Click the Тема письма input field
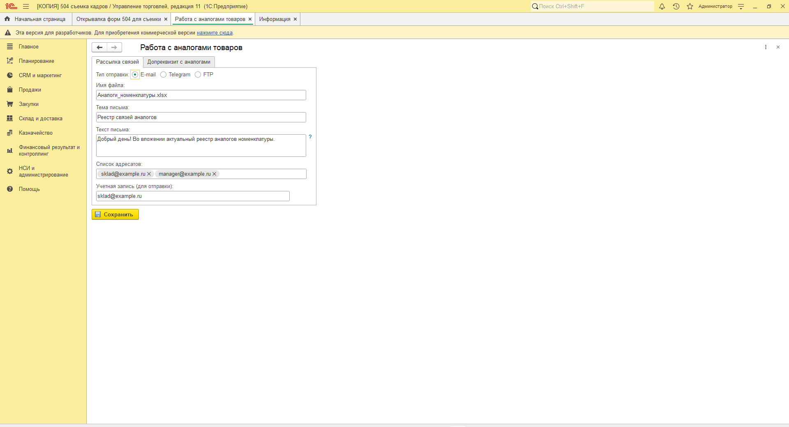 coord(201,117)
